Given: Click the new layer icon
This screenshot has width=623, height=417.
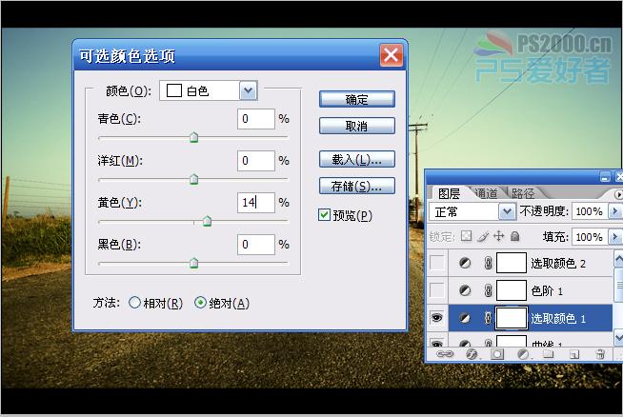Looking at the screenshot, I should pyautogui.click(x=574, y=354).
